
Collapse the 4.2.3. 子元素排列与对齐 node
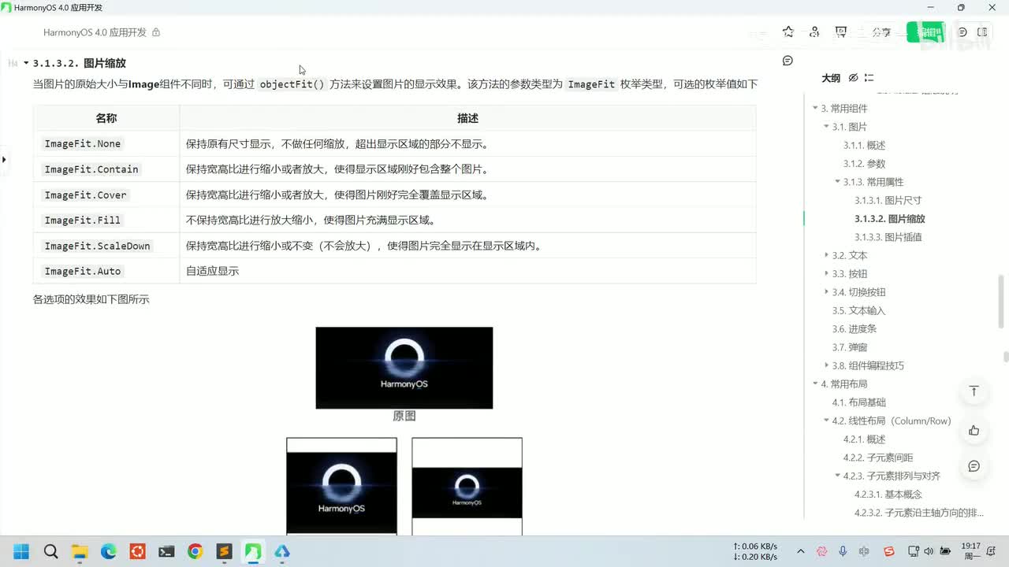(x=837, y=476)
